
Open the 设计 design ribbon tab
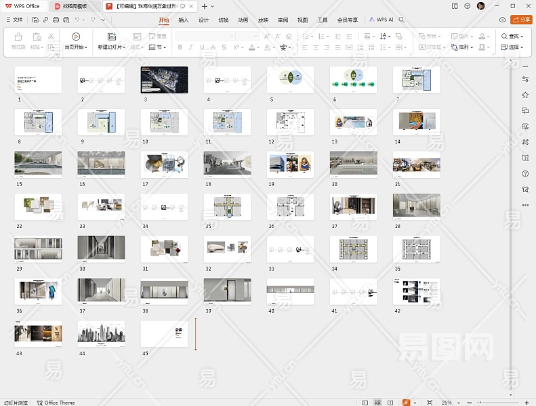click(x=203, y=20)
